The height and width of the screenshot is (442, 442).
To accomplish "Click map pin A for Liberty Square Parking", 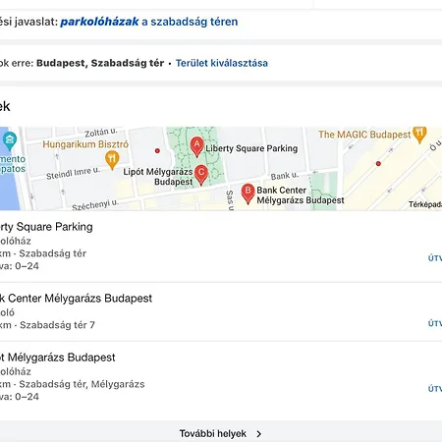I will click(196, 146).
